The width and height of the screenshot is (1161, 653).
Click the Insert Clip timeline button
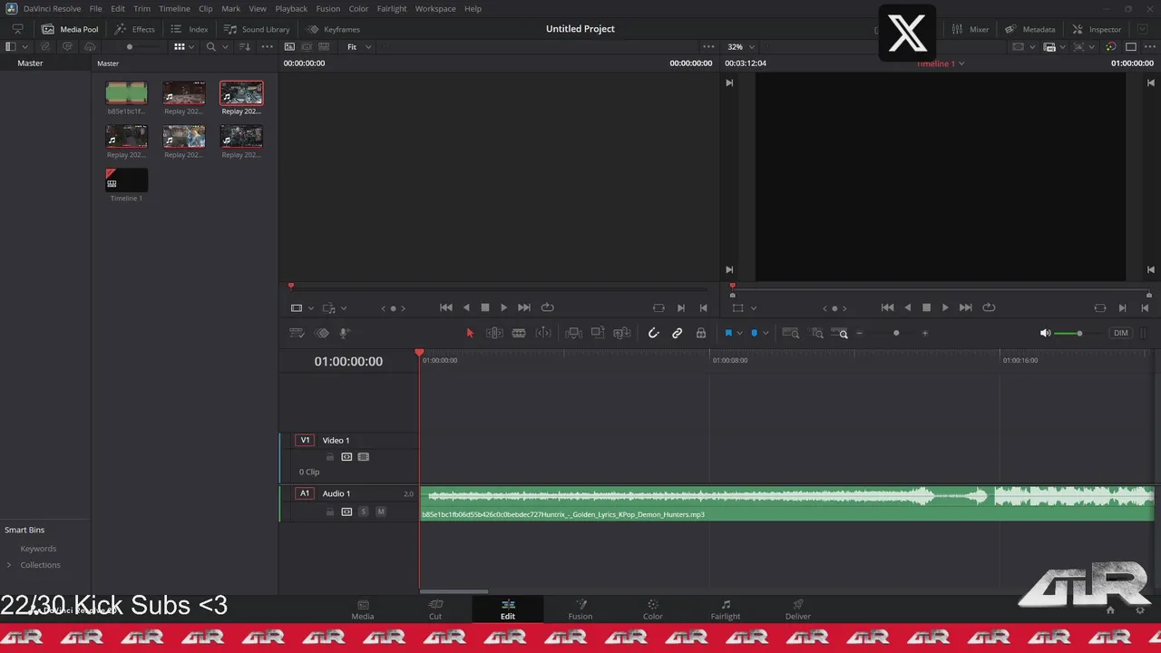[x=573, y=333]
